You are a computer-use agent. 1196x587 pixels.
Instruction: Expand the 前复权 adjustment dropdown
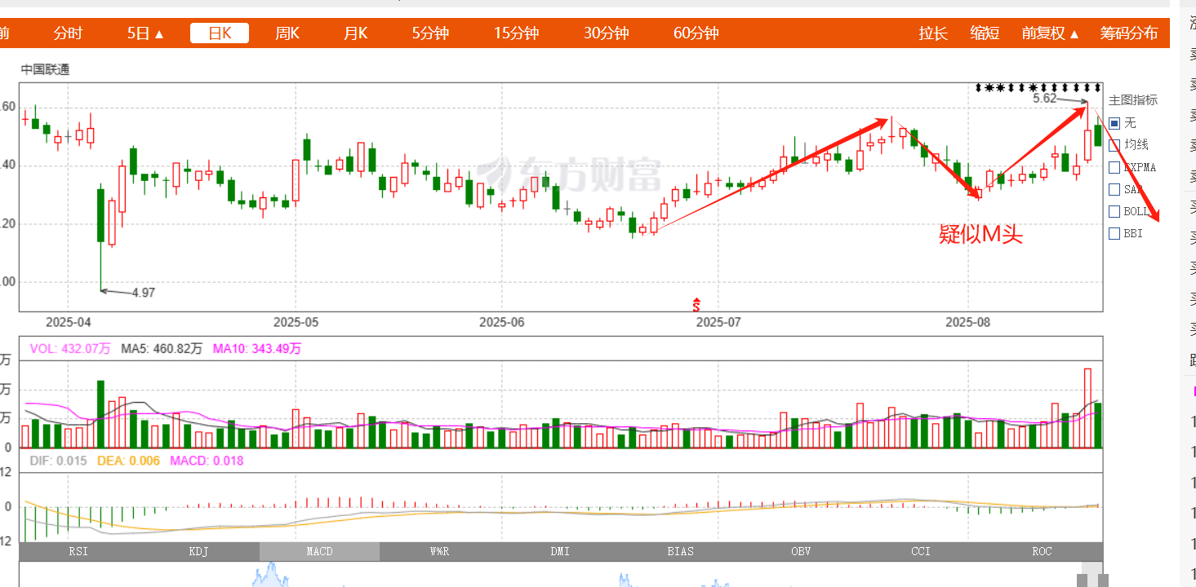click(1051, 33)
